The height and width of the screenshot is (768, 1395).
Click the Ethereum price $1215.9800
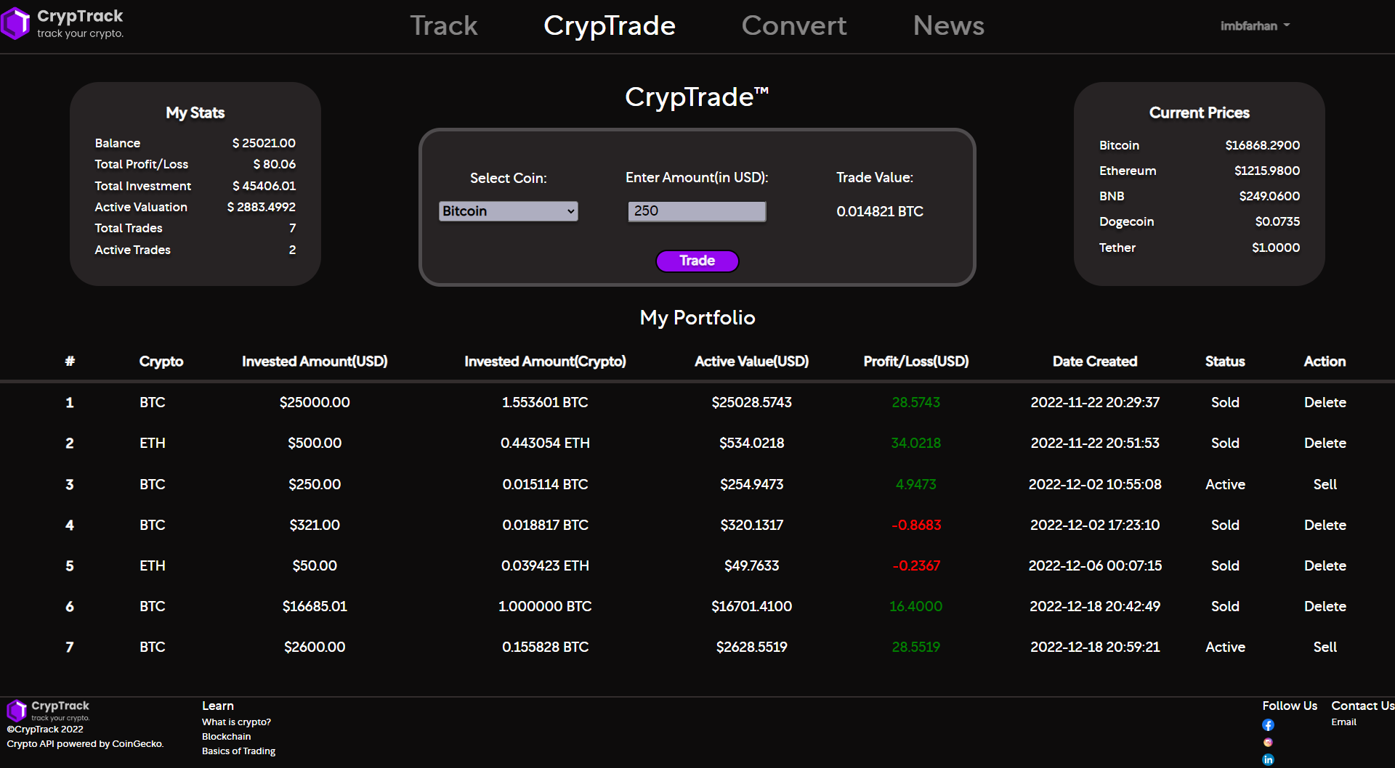[x=1266, y=171]
